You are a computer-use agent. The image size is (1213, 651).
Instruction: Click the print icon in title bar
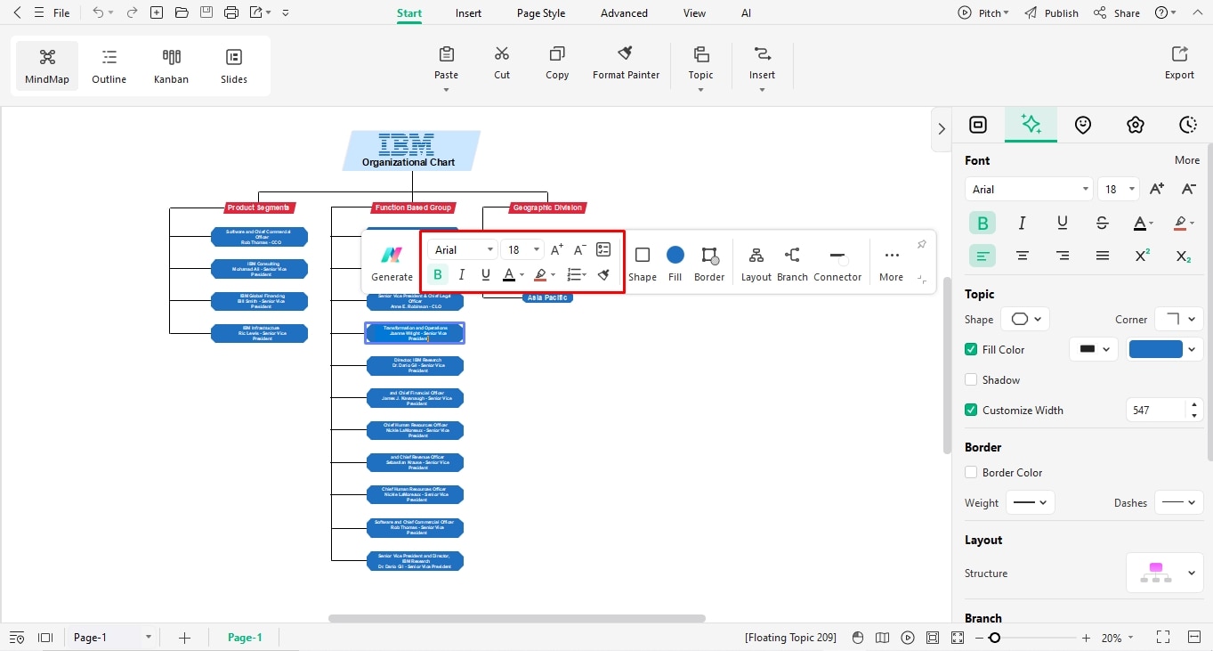(x=231, y=12)
